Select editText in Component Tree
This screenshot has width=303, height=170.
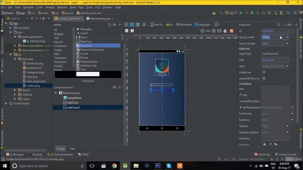point(73,103)
